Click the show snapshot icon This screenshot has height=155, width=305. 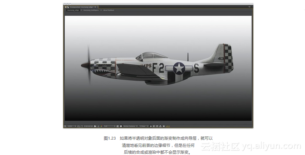tap(98, 126)
